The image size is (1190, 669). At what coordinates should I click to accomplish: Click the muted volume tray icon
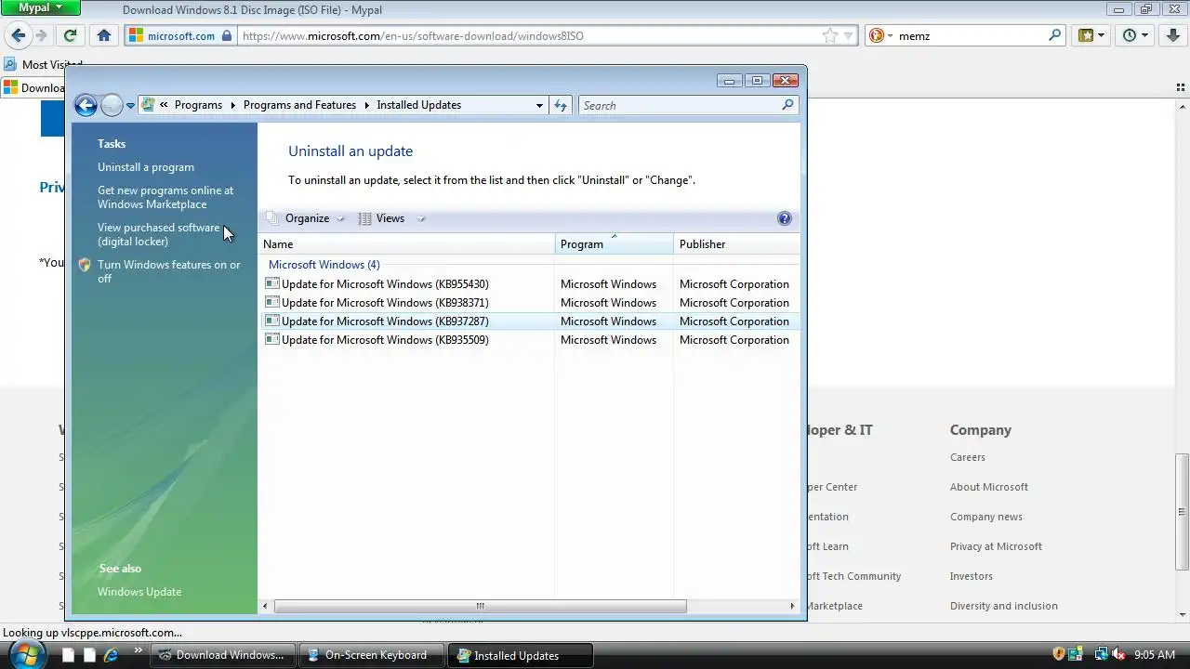point(1119,655)
